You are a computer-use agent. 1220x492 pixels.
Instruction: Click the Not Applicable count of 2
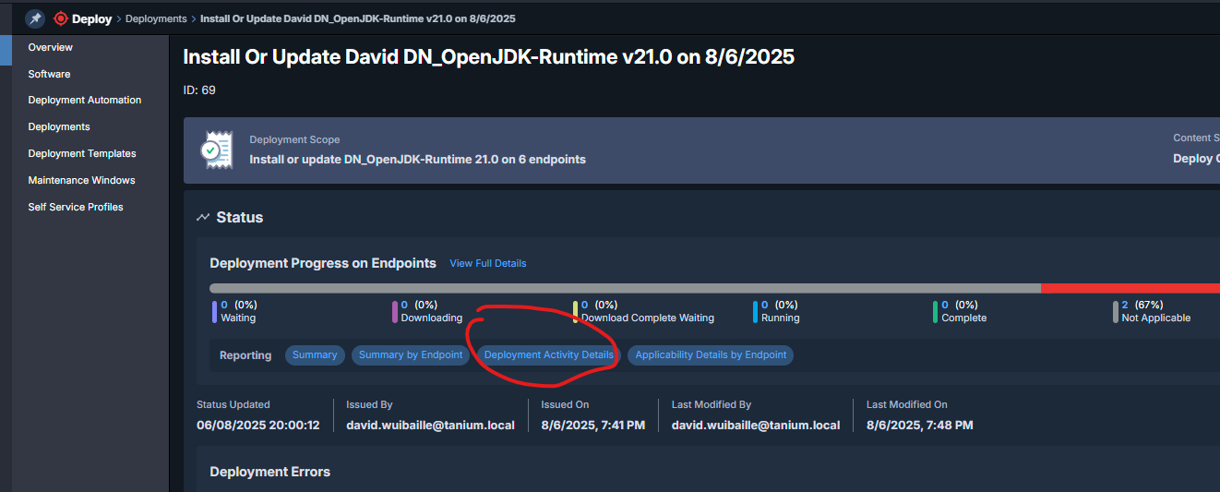[1125, 305]
